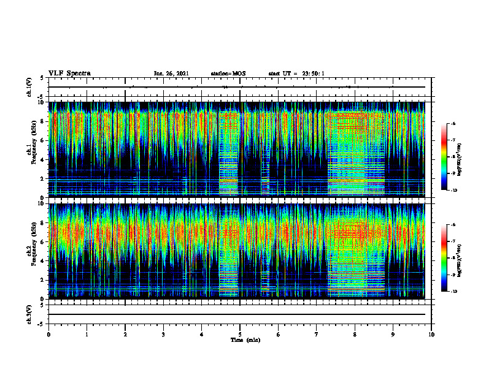This screenshot has height=375, width=486.
Task: Click the "2" label on the time axis
Action: pyautogui.click(x=125, y=335)
